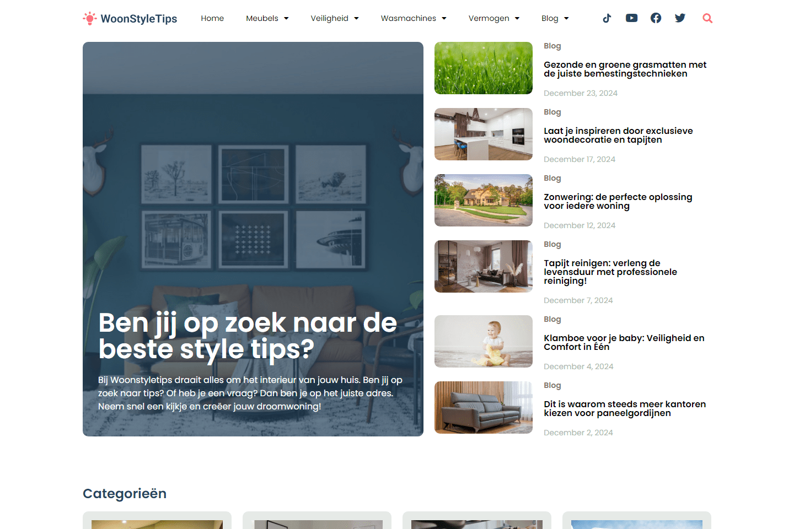Open the Klamboe voor je baby article
794x529 pixels.
(624, 342)
